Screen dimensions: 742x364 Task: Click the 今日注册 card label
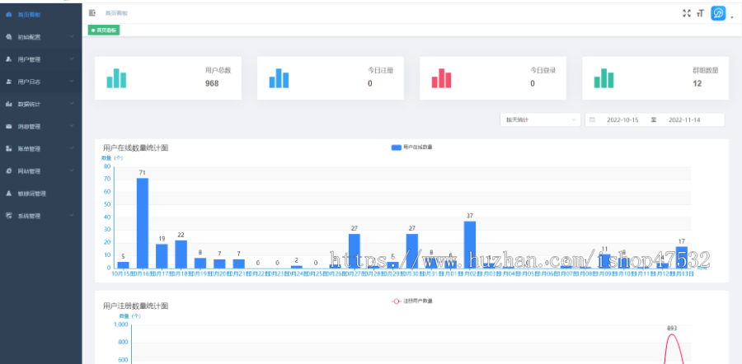[x=380, y=71]
